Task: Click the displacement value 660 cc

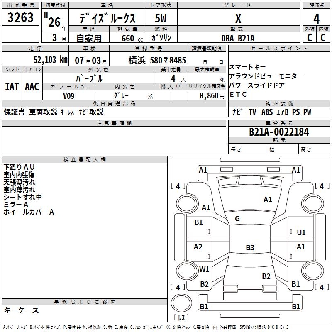Action: tap(132, 39)
